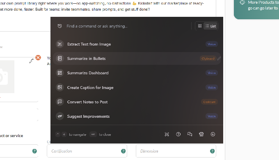This screenshot has width=279, height=160.
Task: Click Vision tag on Extract Text row
Action: point(212,44)
